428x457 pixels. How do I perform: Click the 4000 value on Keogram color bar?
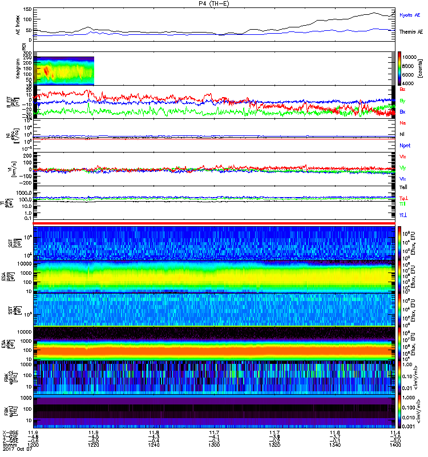pyautogui.click(x=407, y=83)
